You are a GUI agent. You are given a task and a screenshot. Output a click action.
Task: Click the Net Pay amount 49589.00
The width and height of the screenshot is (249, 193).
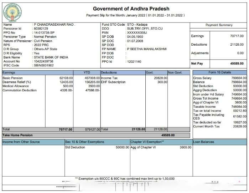237,64
